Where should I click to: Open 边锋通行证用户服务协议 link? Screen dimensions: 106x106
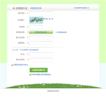(x=43, y=74)
